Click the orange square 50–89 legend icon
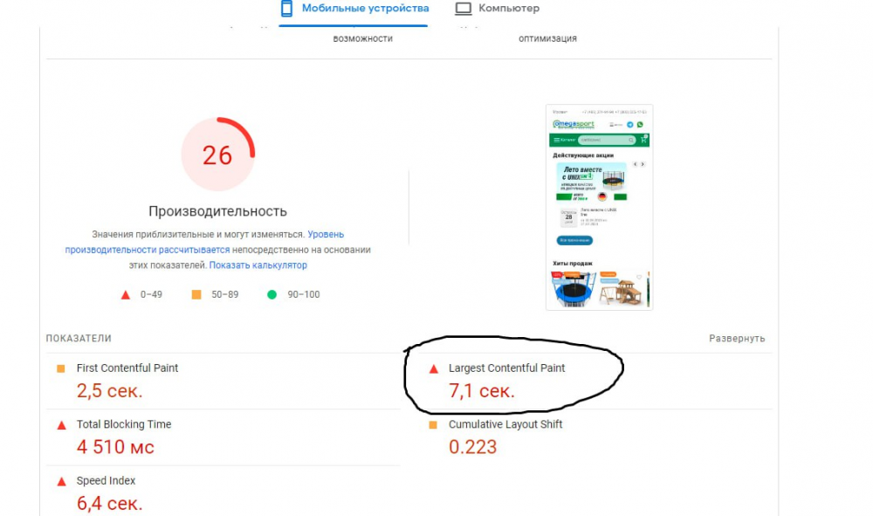 (196, 294)
